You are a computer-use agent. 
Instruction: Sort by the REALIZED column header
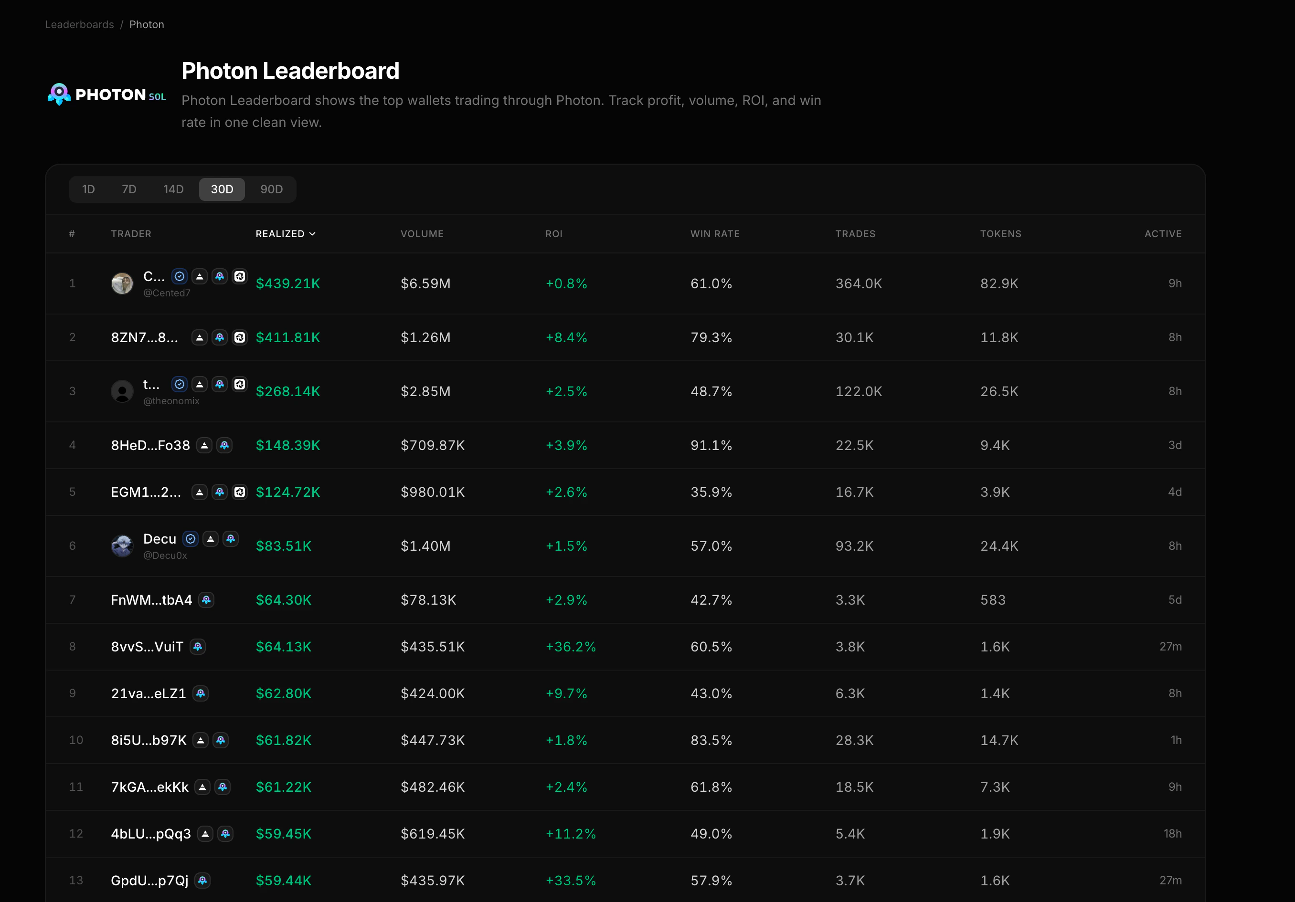pyautogui.click(x=286, y=234)
